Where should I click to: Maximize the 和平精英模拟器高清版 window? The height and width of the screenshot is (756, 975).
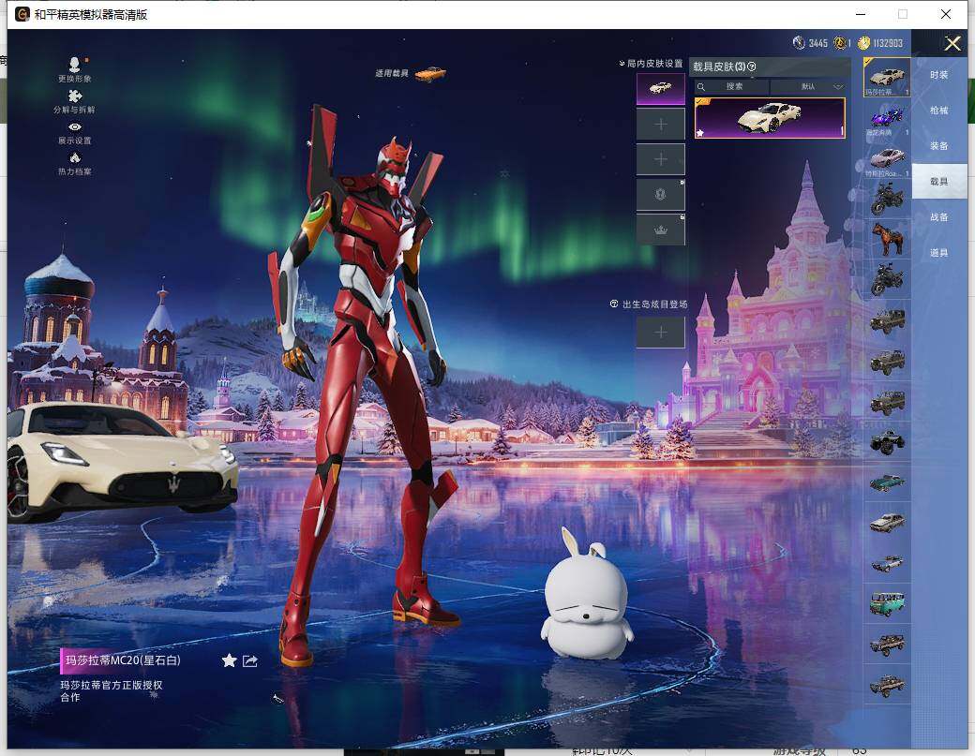pyautogui.click(x=903, y=14)
